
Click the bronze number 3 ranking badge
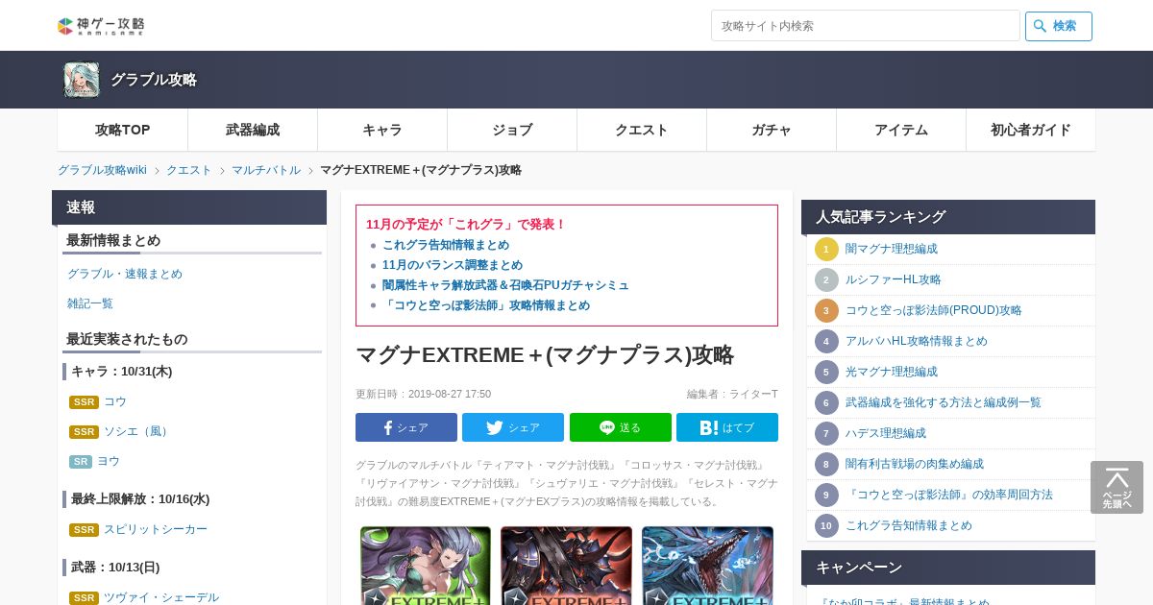pyautogui.click(x=826, y=310)
